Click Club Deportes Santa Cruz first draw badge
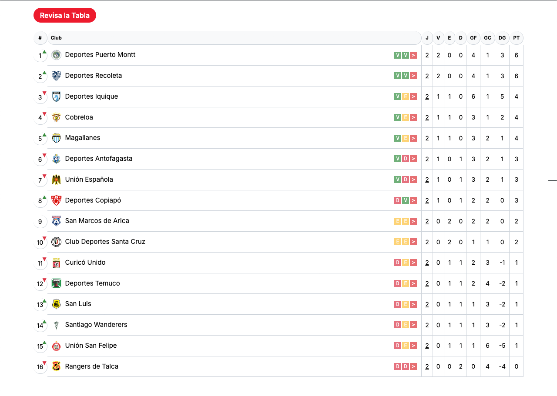557x396 pixels. (x=397, y=242)
